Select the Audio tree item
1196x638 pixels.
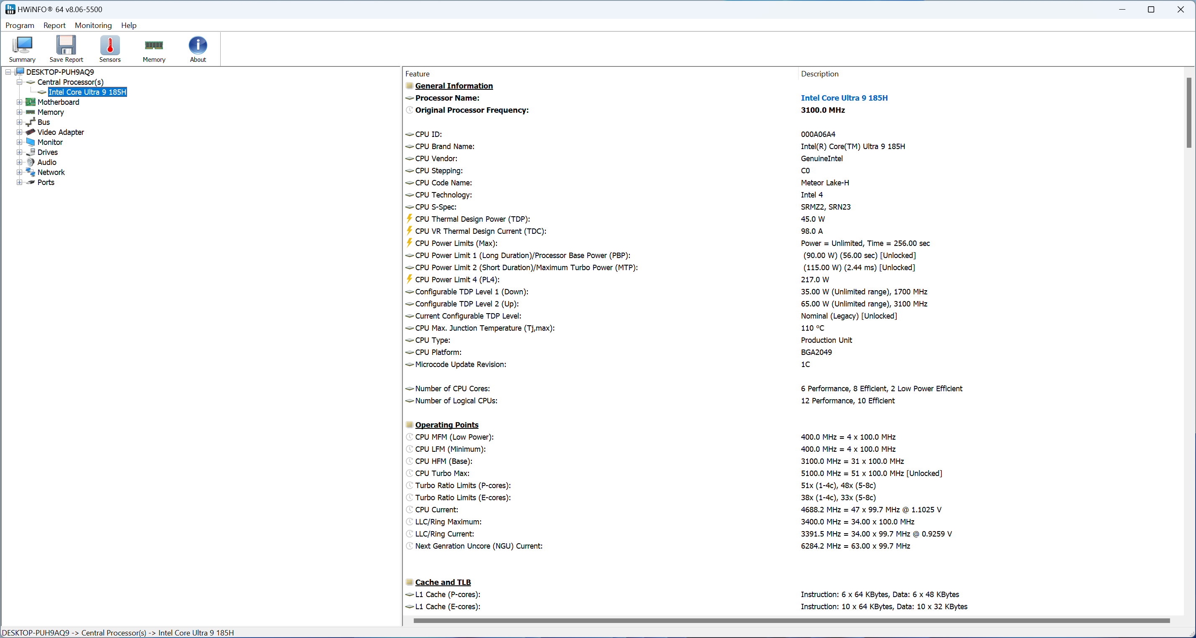click(x=47, y=162)
